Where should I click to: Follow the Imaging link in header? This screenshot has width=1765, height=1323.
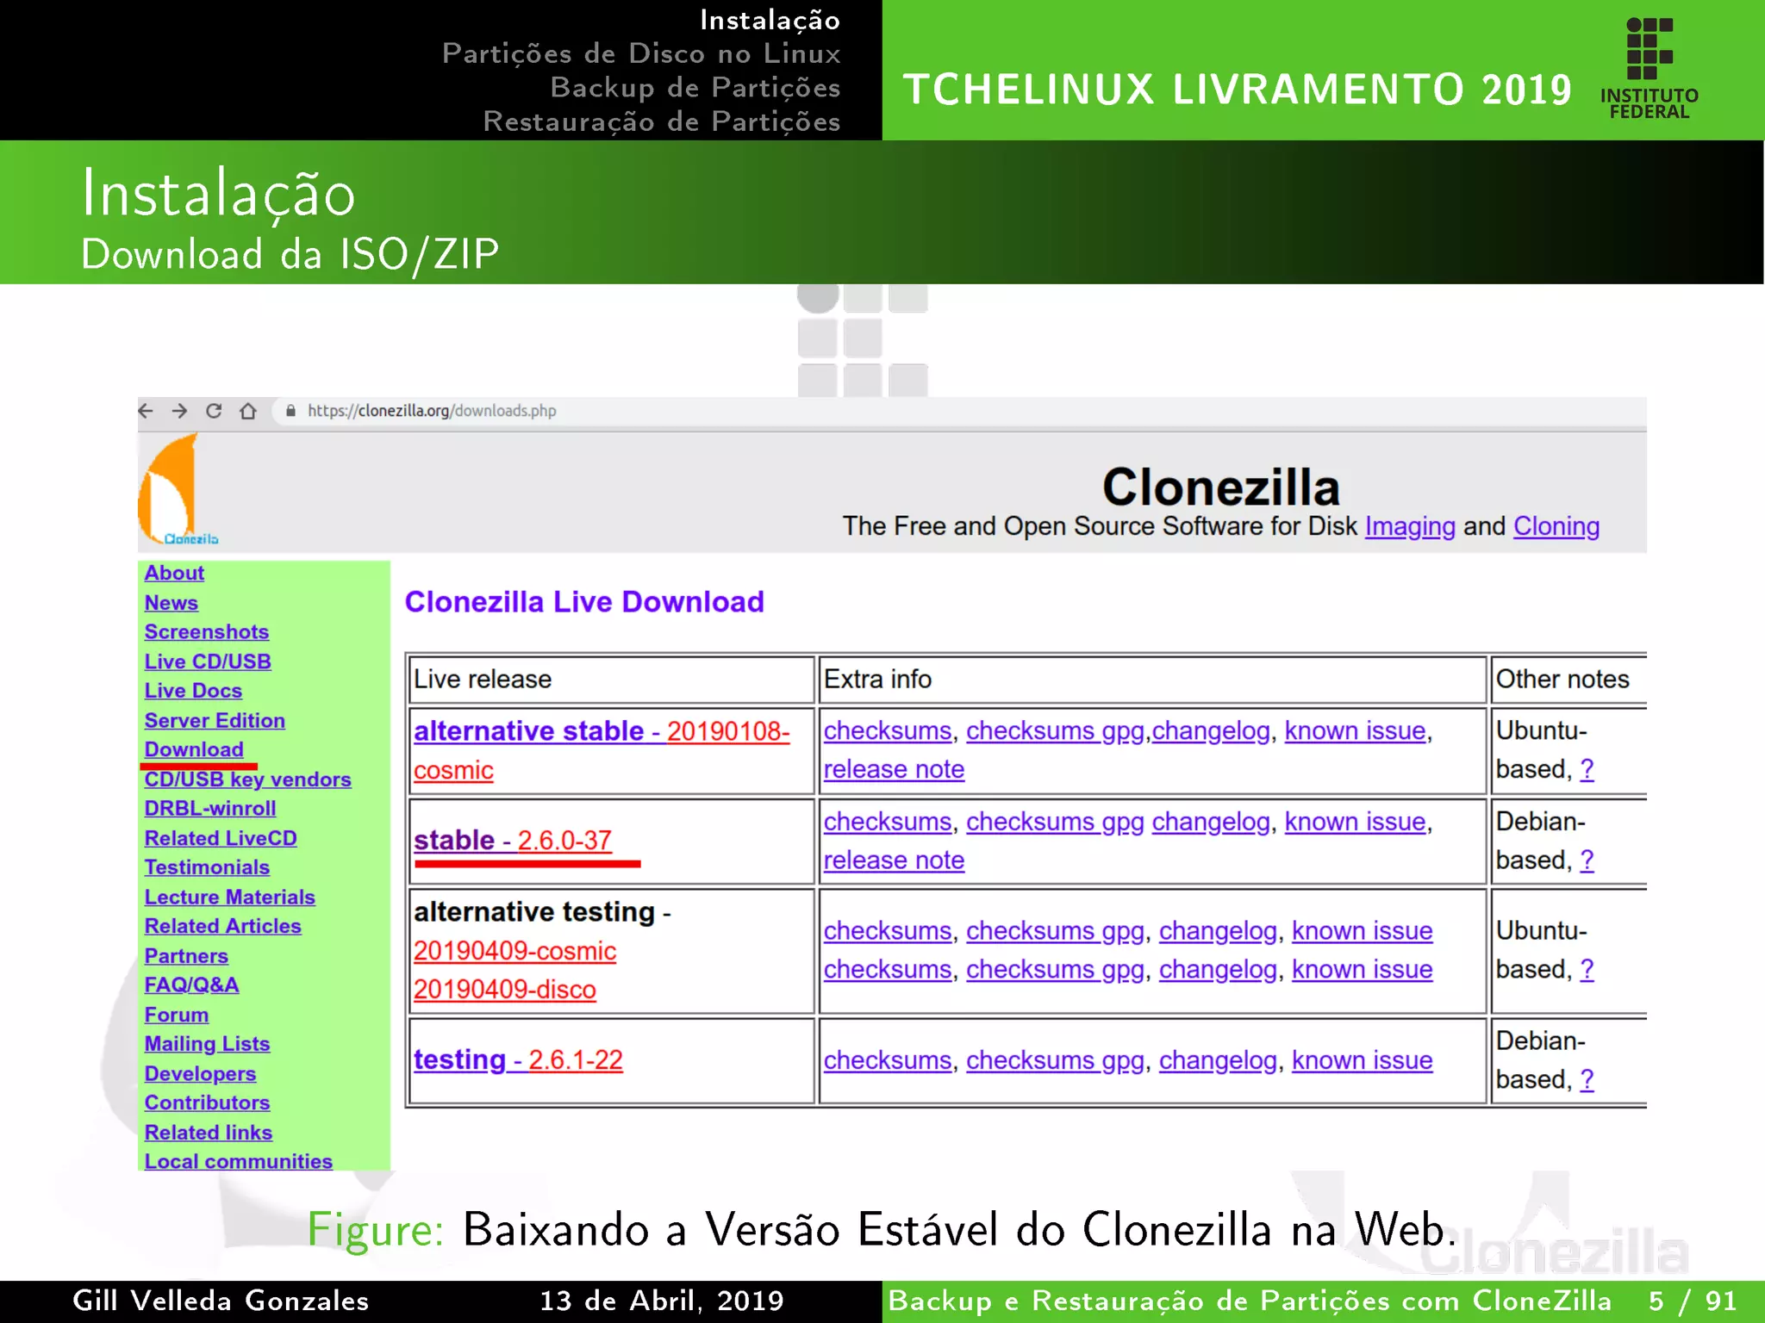[1410, 526]
